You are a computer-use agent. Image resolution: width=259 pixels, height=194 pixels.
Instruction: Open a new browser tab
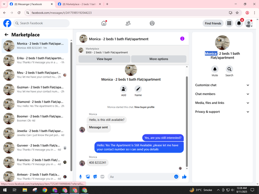pyautogui.click(x=107, y=4)
